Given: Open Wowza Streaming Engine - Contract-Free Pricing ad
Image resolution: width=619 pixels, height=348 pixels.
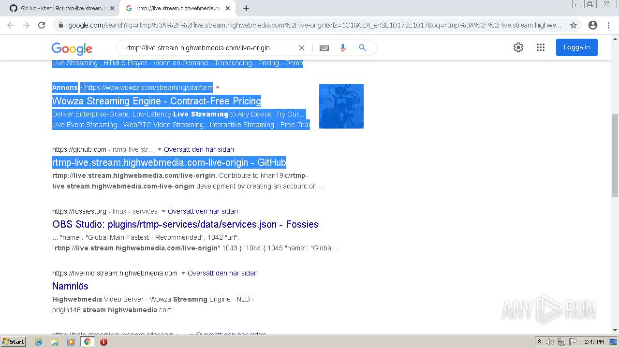Looking at the screenshot, I should (157, 101).
